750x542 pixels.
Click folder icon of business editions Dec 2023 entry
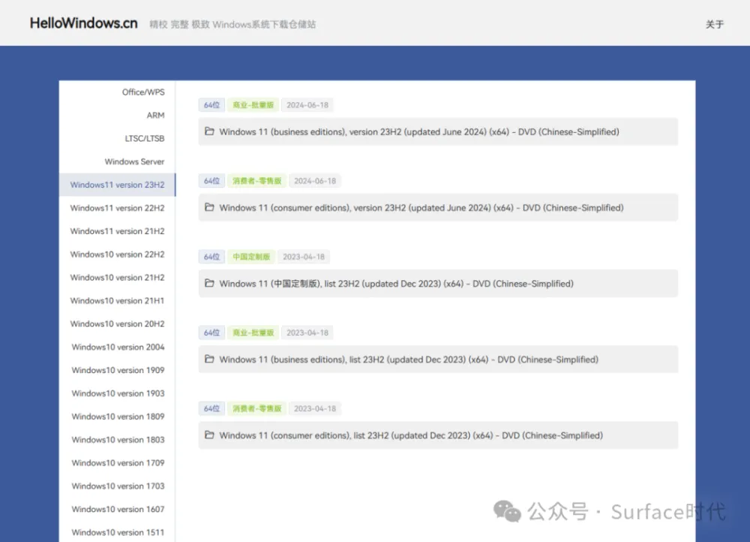coord(209,360)
